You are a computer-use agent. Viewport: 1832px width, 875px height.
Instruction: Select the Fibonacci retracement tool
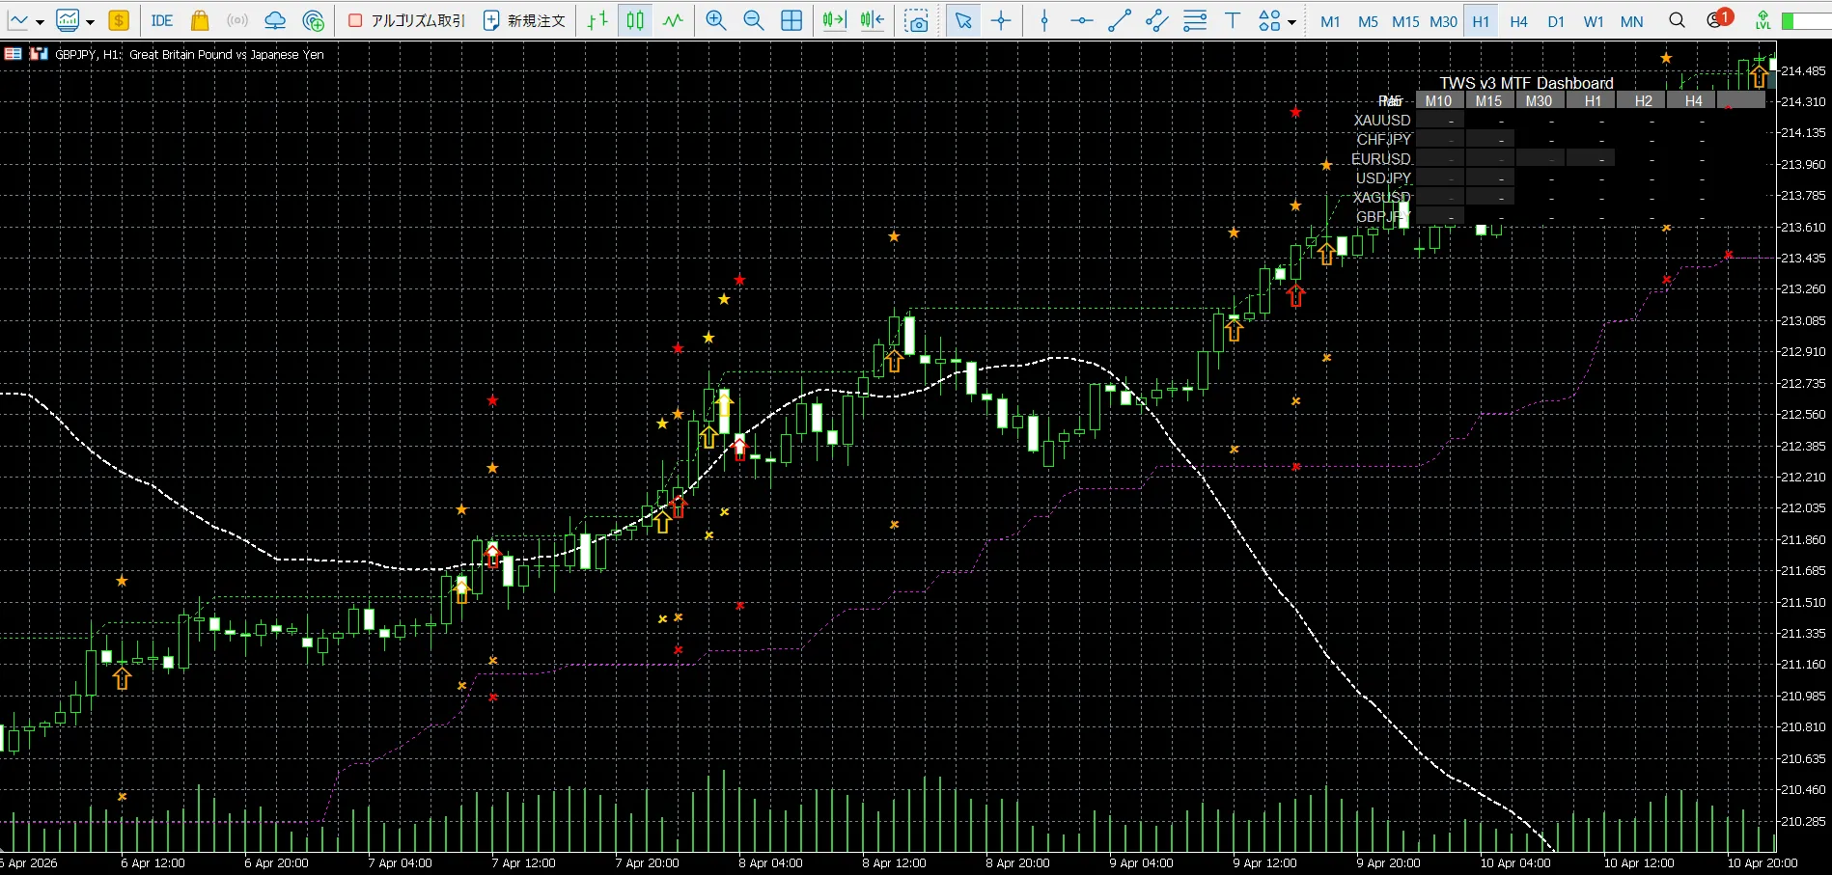1195,20
